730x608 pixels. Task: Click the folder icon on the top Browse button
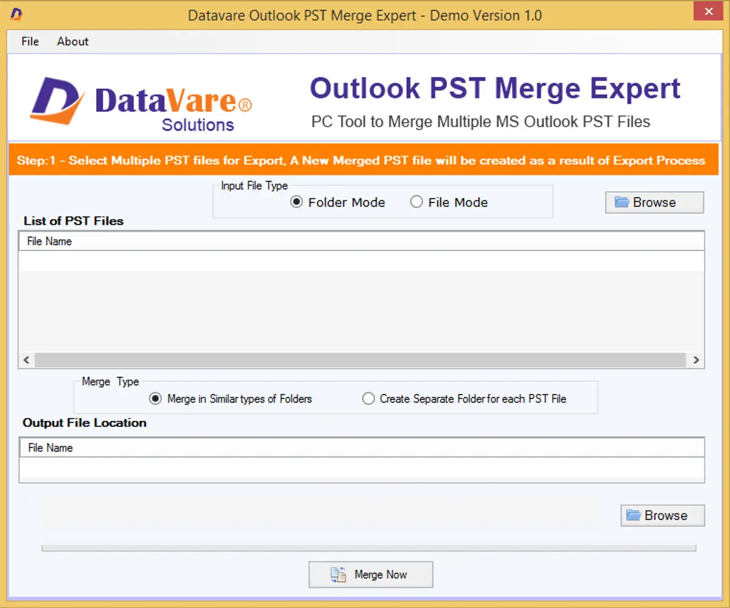[621, 202]
